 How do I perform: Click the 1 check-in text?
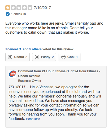[18, 14]
